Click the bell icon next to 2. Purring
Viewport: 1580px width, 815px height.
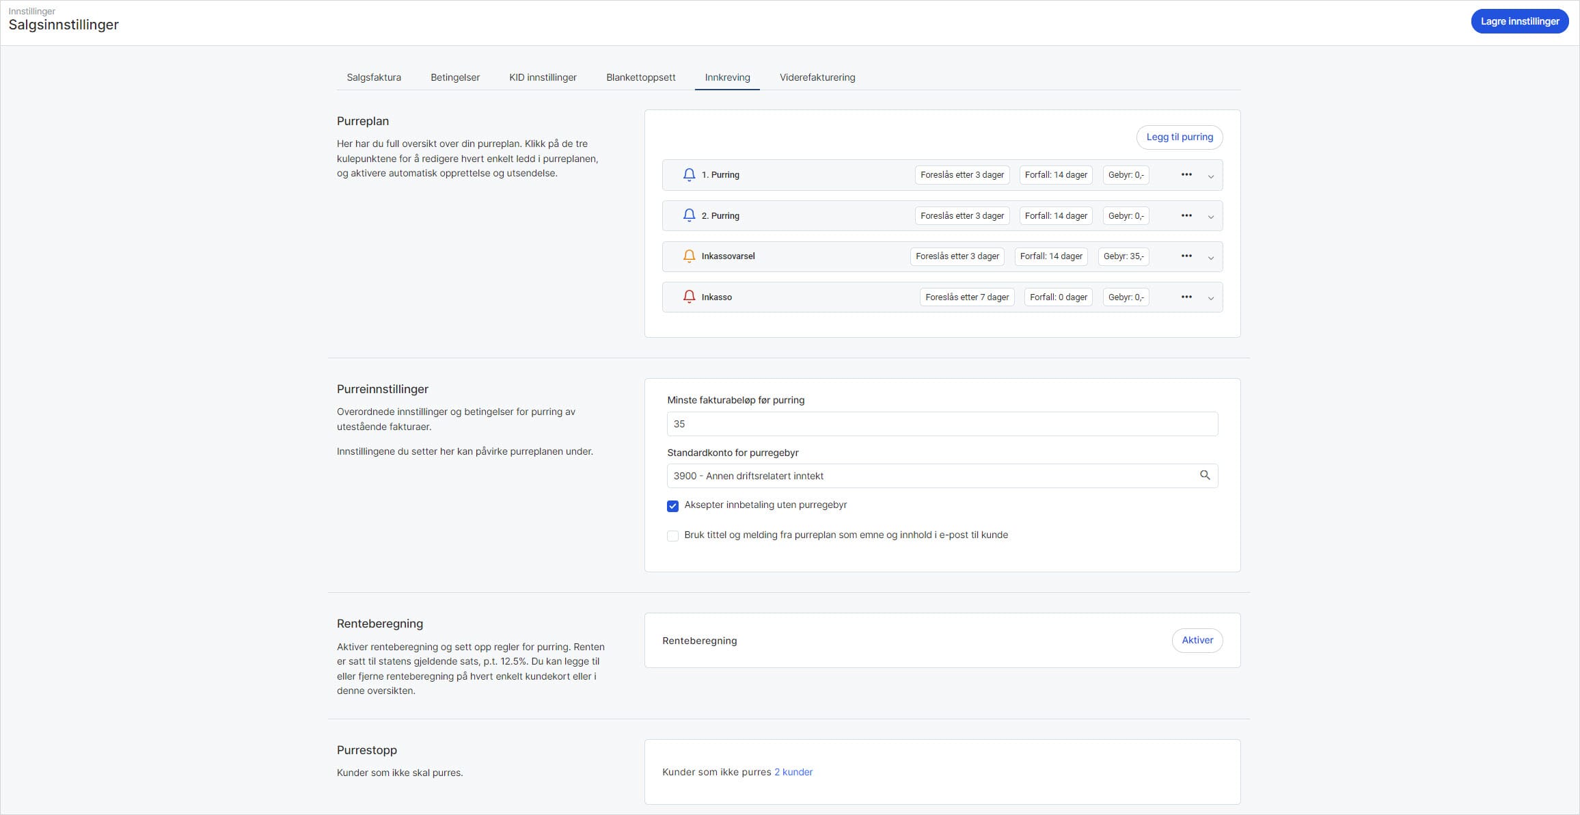click(x=689, y=215)
